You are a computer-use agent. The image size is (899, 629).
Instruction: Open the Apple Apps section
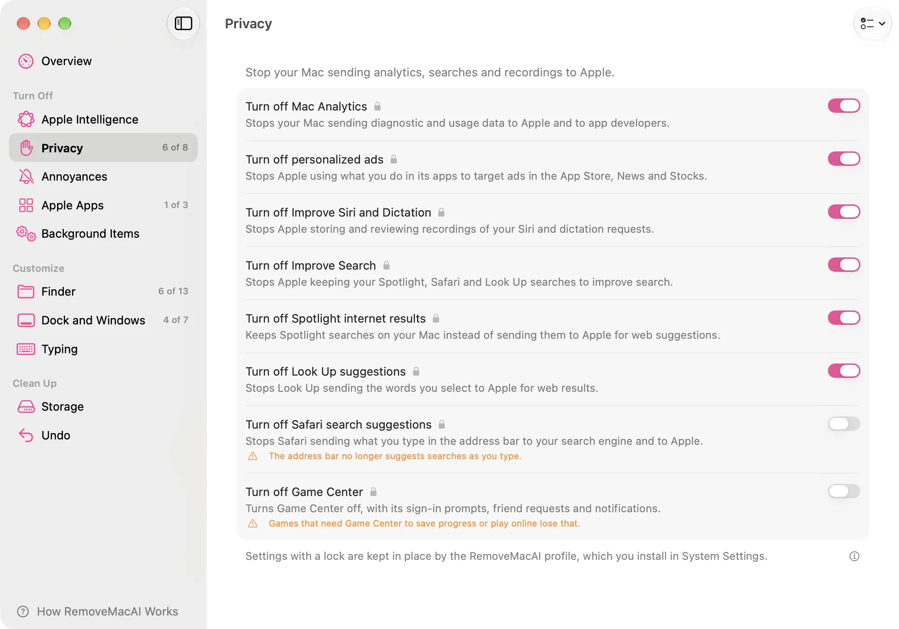pyautogui.click(x=103, y=205)
